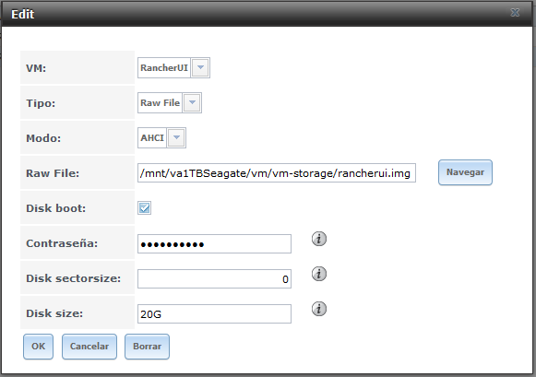Toggle the Disk boot checkbox
The width and height of the screenshot is (536, 377).
coord(144,207)
